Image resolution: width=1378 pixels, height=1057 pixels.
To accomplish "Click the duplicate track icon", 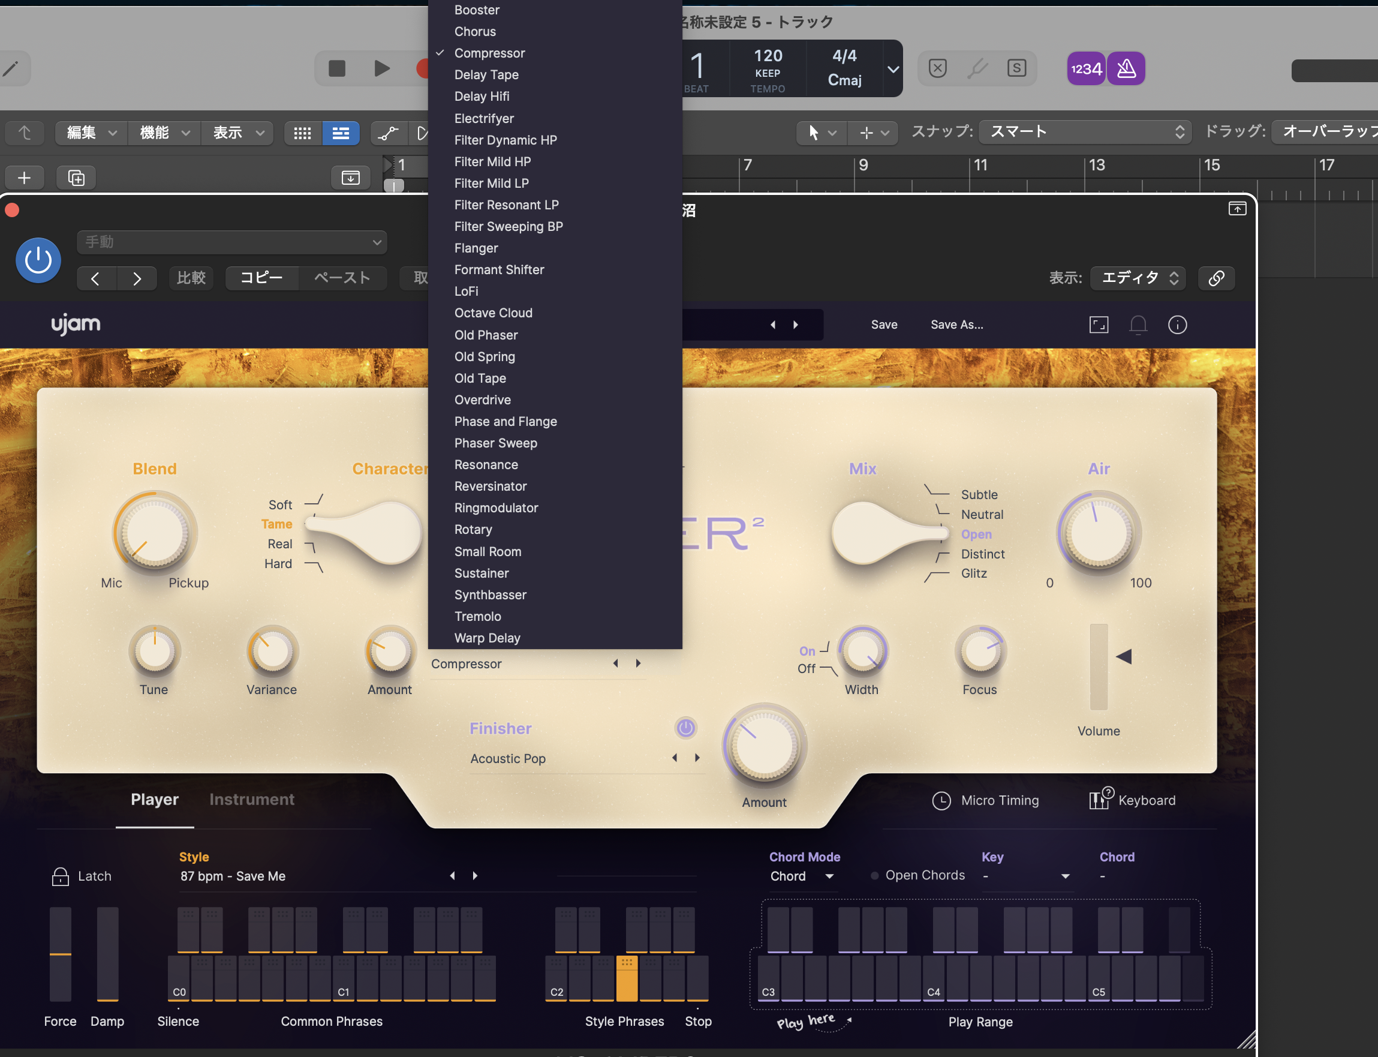I will tap(76, 178).
